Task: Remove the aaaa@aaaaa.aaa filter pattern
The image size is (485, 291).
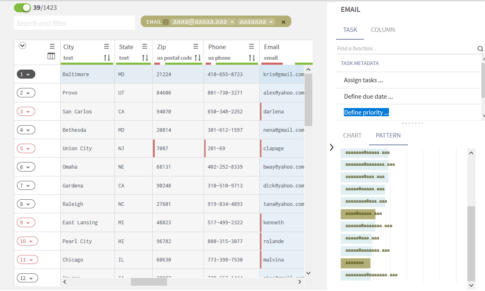Action: coord(232,22)
